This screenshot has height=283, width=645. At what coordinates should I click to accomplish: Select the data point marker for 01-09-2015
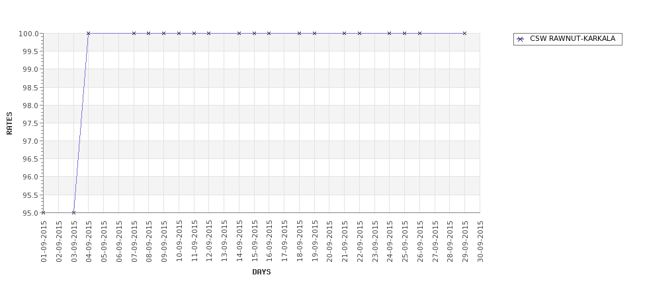pyautogui.click(x=43, y=212)
